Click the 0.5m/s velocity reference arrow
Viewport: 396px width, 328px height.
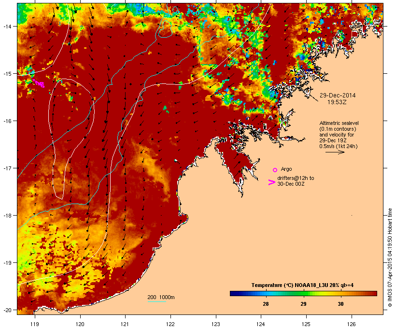click(335, 152)
